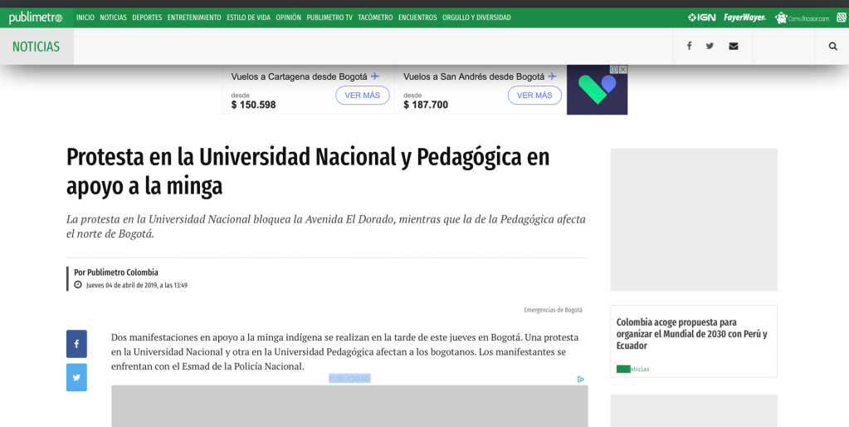The height and width of the screenshot is (427, 849).
Task: Open the IGN partner site logo
Action: coord(701,17)
